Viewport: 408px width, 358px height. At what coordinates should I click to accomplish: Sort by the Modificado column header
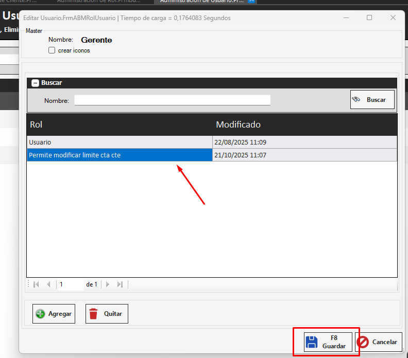coord(304,124)
